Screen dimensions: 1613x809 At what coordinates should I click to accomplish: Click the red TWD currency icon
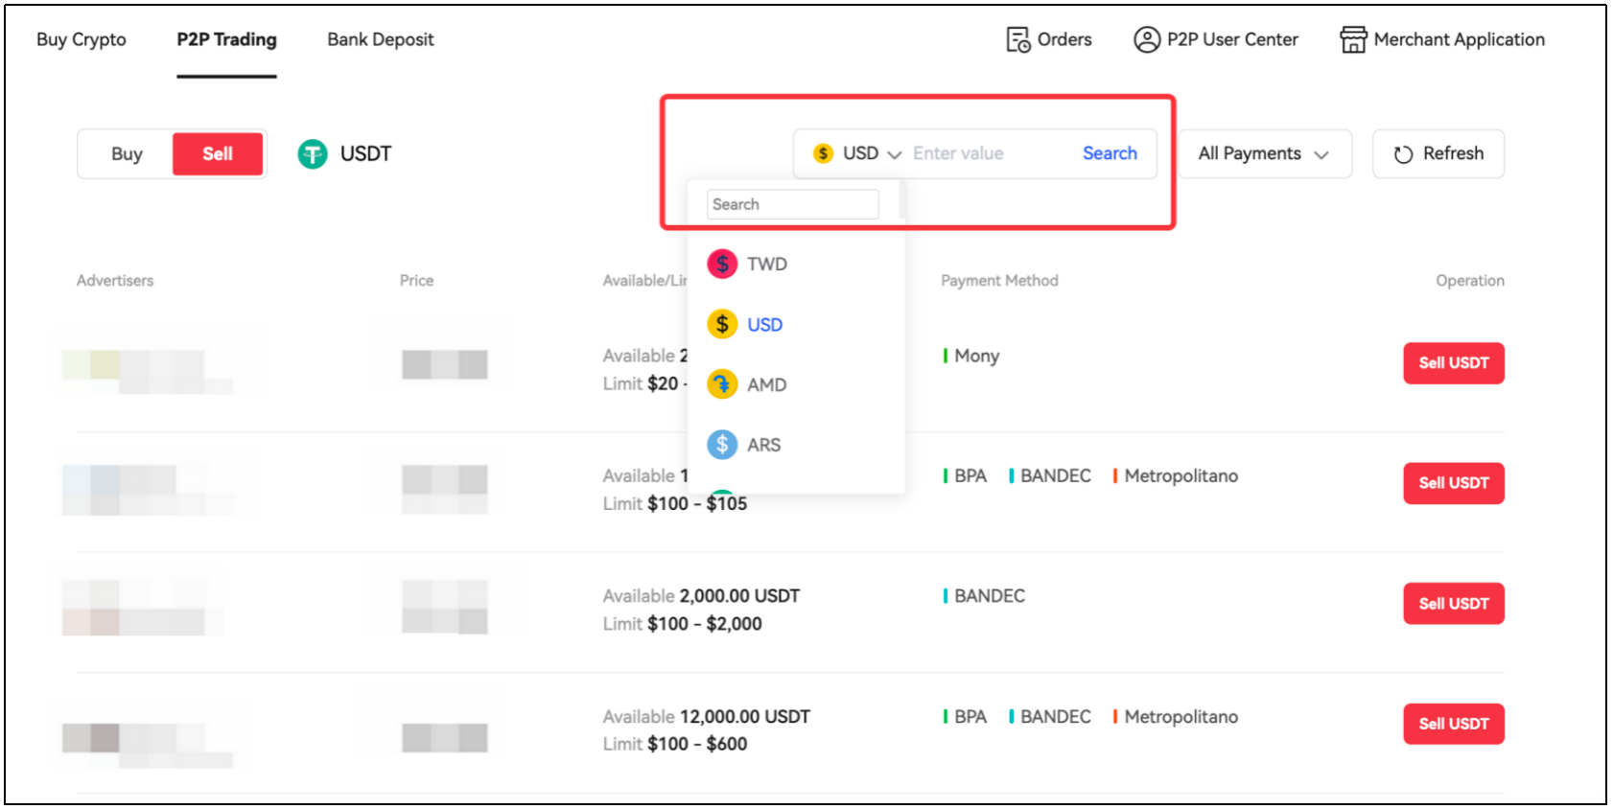(722, 264)
